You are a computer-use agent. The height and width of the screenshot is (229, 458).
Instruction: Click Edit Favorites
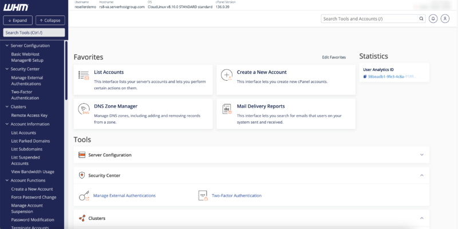coord(334,57)
